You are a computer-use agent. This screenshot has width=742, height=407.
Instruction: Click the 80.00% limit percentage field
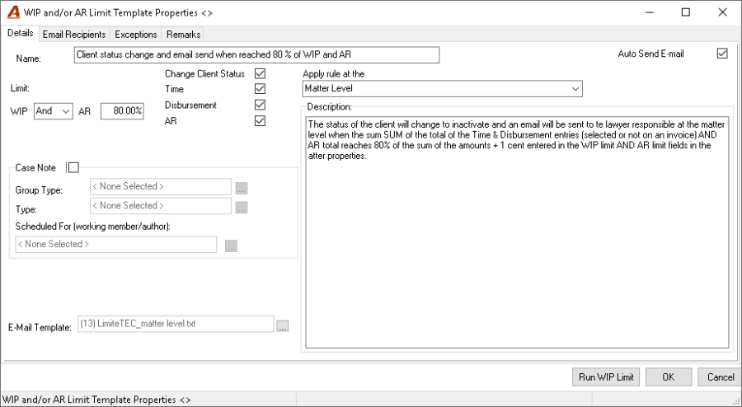[x=122, y=111]
